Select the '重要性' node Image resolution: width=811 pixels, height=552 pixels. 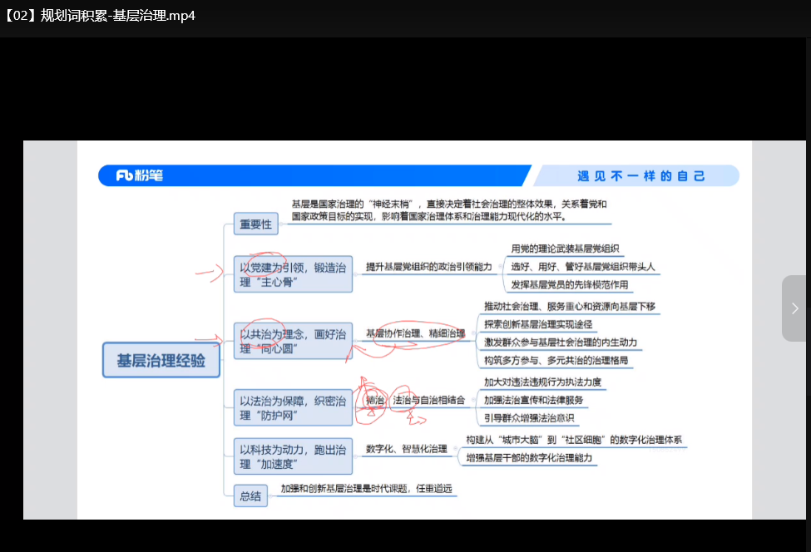tap(255, 224)
